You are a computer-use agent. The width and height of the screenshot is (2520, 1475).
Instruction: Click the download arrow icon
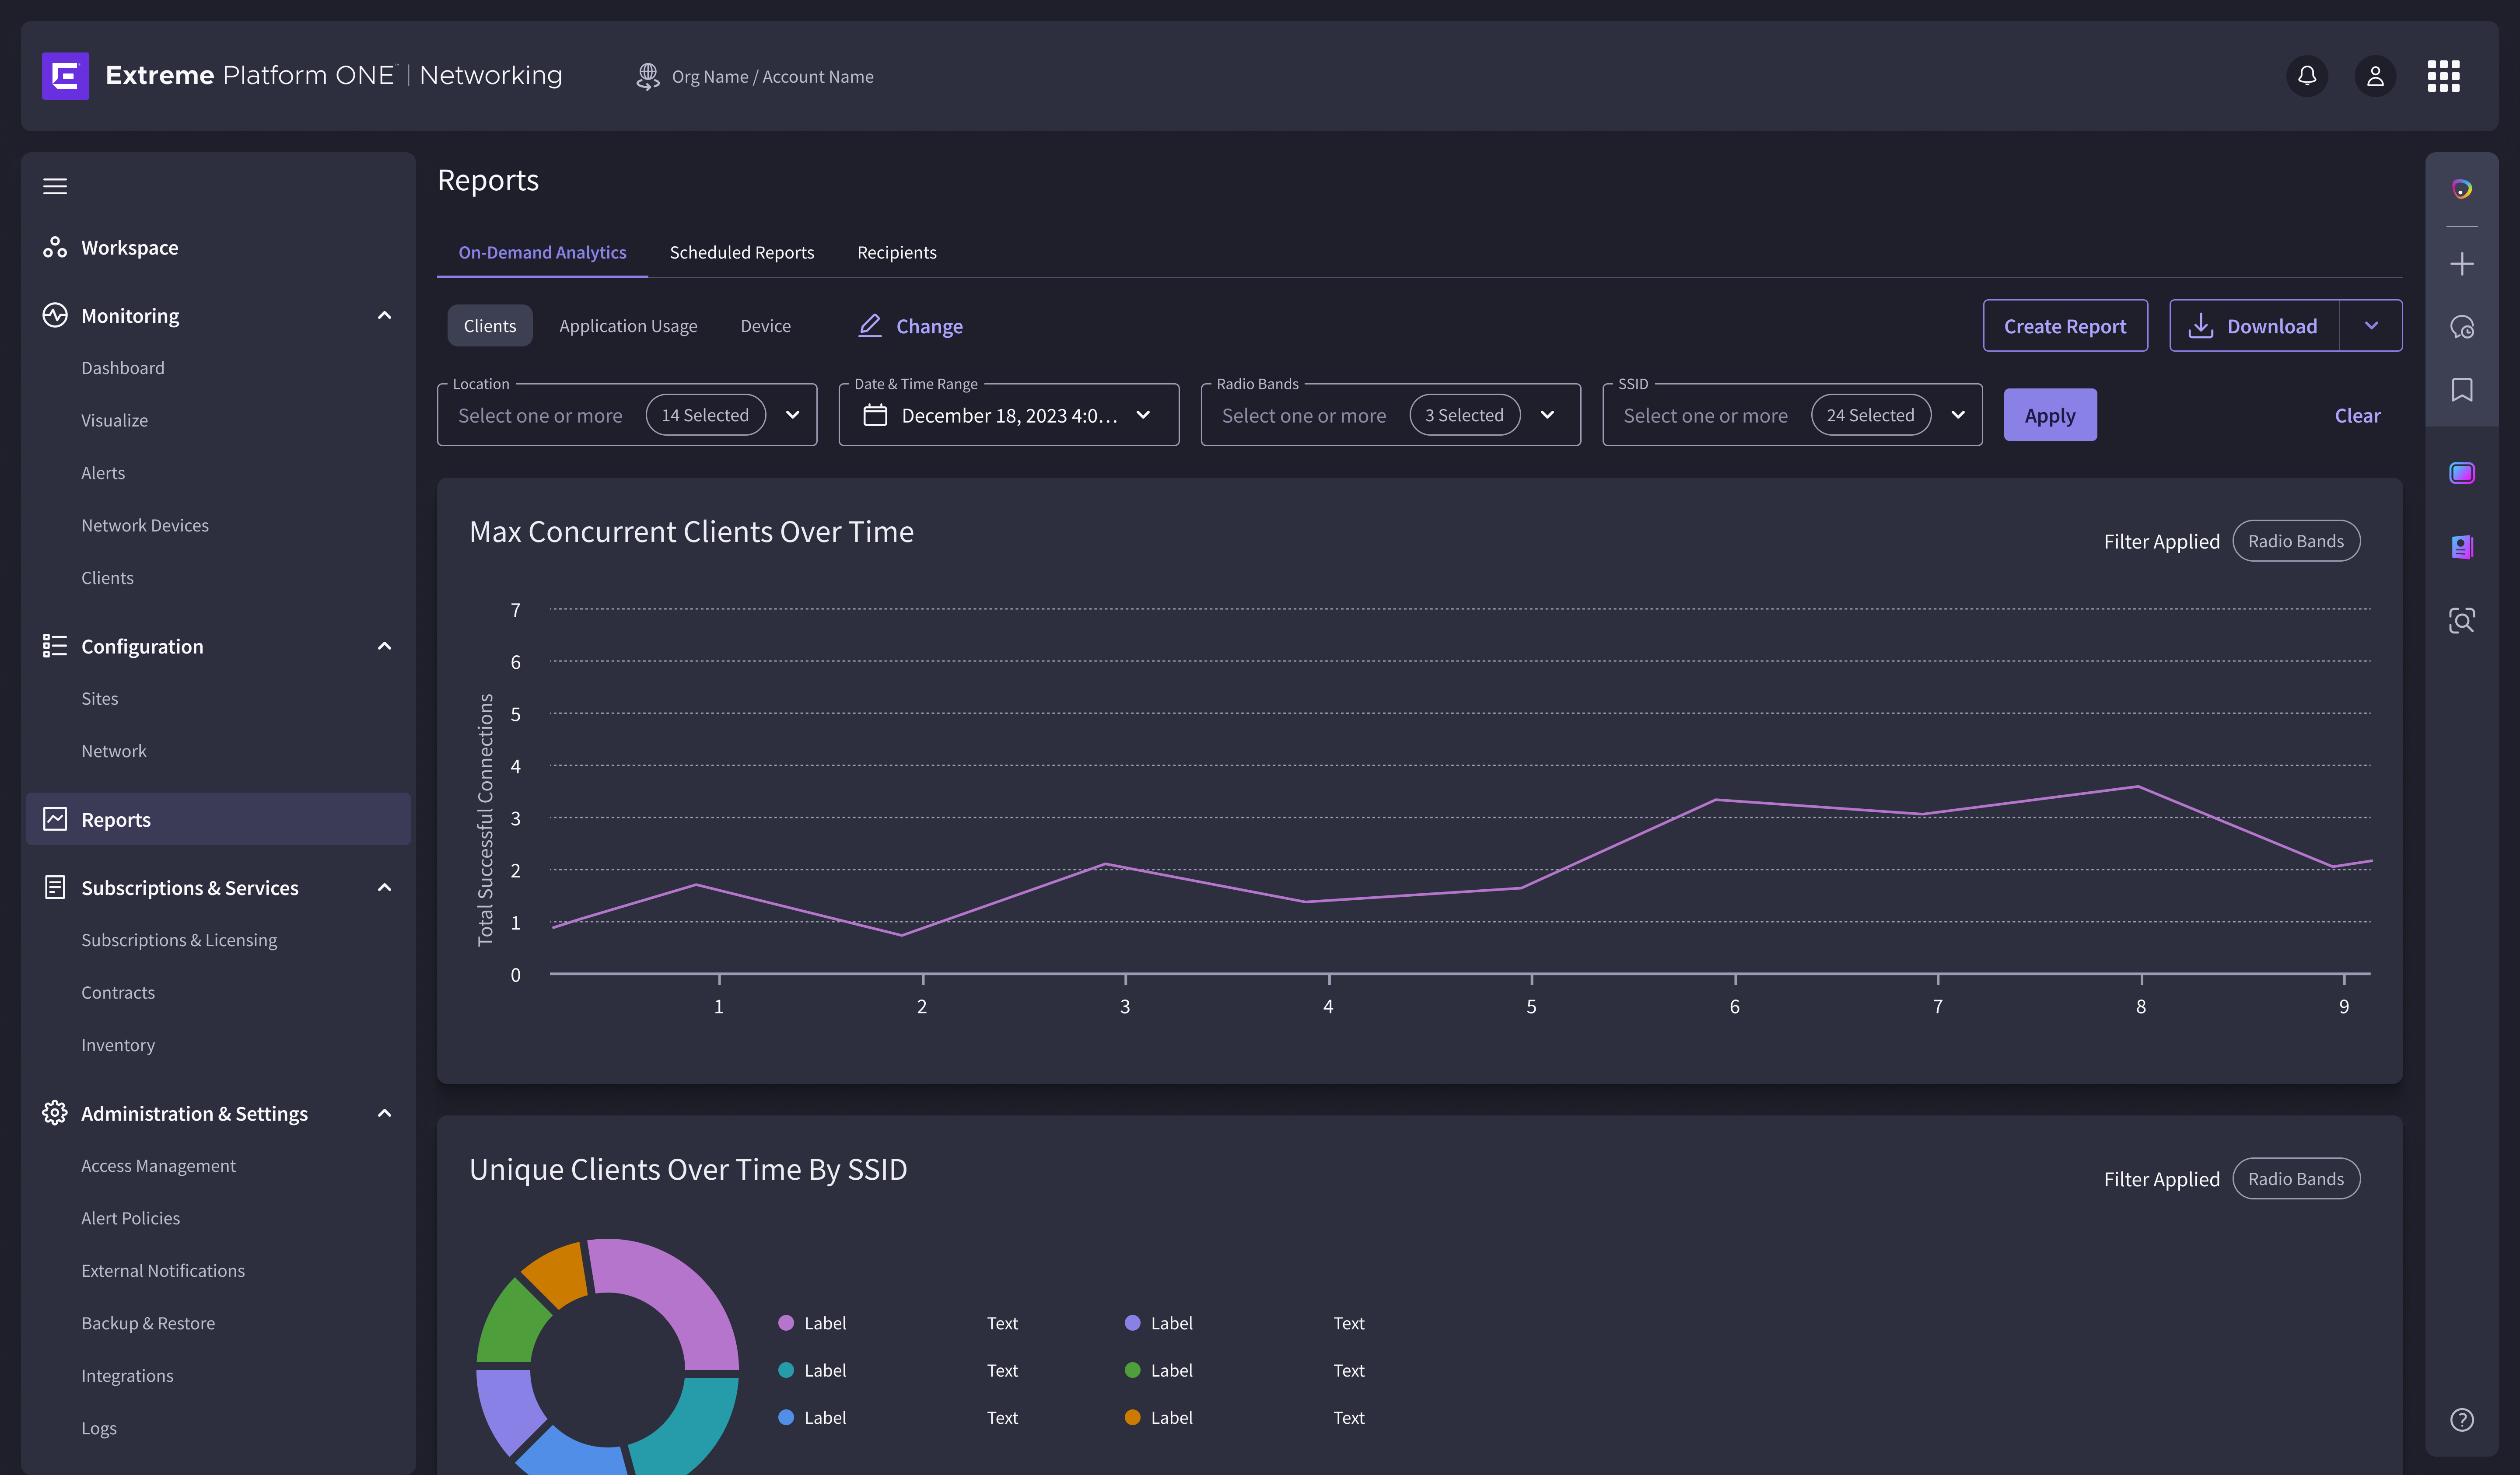2200,326
